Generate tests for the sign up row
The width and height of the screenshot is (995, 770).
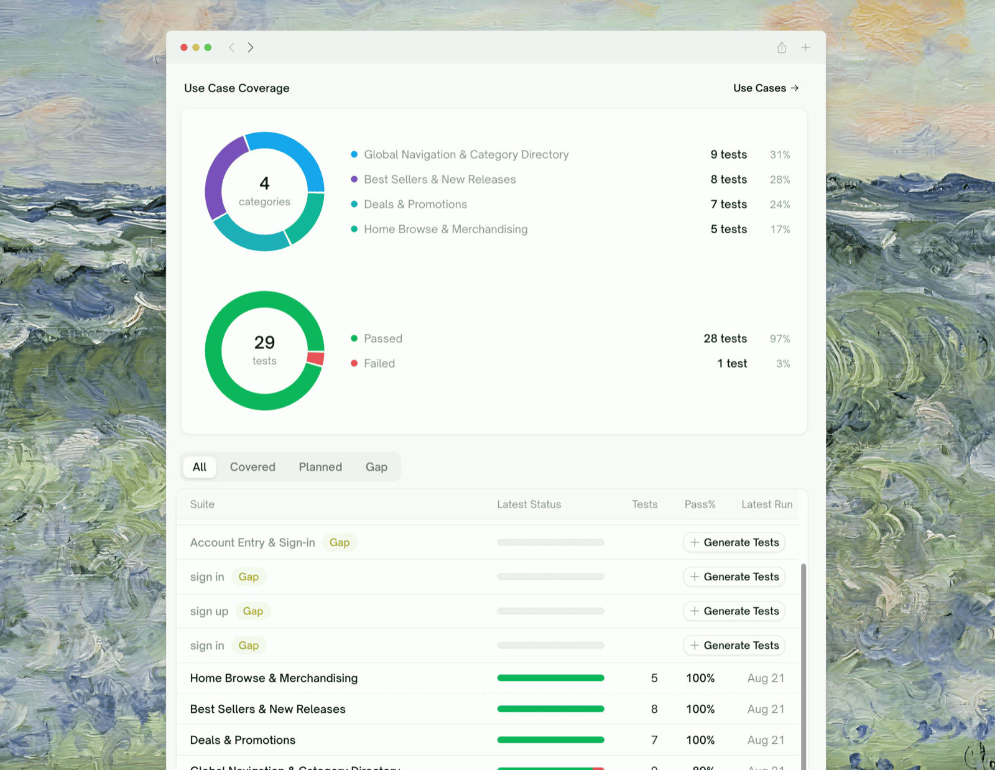734,611
